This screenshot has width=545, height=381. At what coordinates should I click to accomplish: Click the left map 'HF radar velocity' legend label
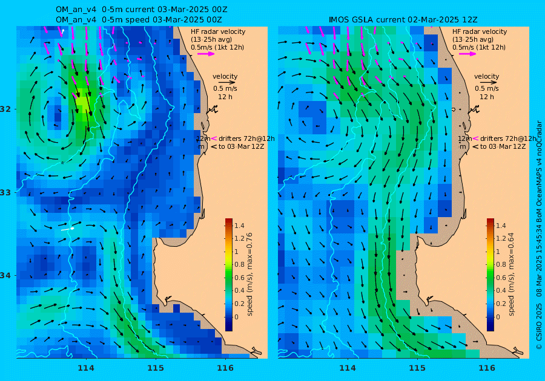tap(218, 31)
